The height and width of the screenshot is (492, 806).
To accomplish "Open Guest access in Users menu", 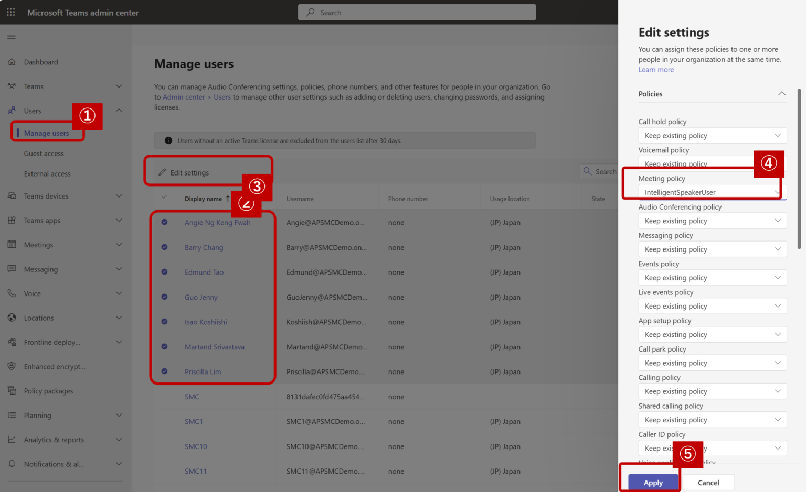I will [x=44, y=154].
